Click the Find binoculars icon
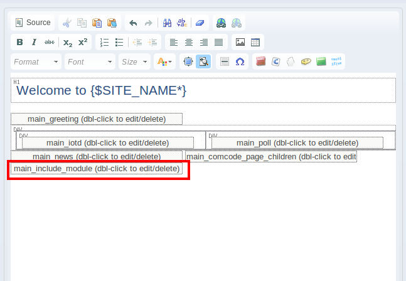 168,23
